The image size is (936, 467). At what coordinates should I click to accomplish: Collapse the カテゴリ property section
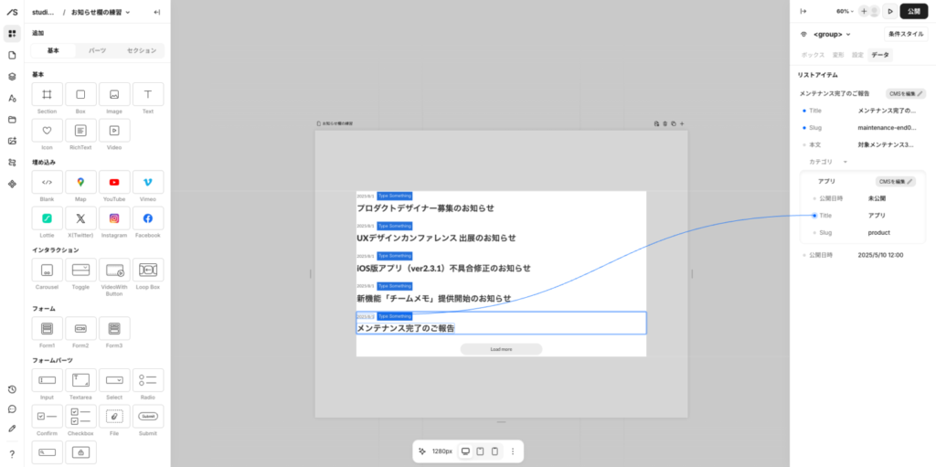pyautogui.click(x=846, y=162)
